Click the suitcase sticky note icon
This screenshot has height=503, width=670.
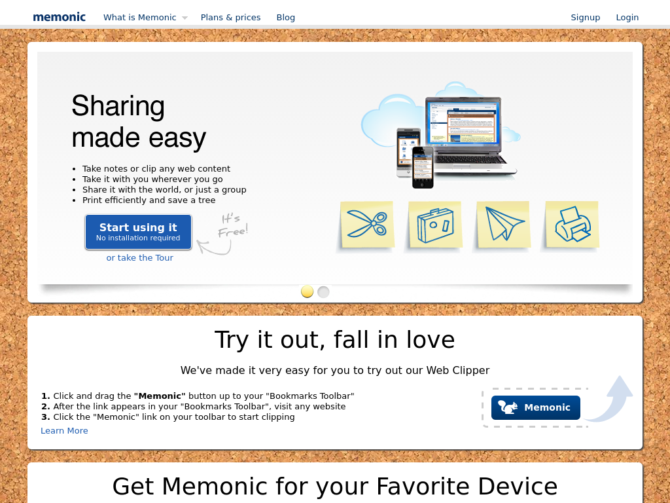click(x=435, y=225)
